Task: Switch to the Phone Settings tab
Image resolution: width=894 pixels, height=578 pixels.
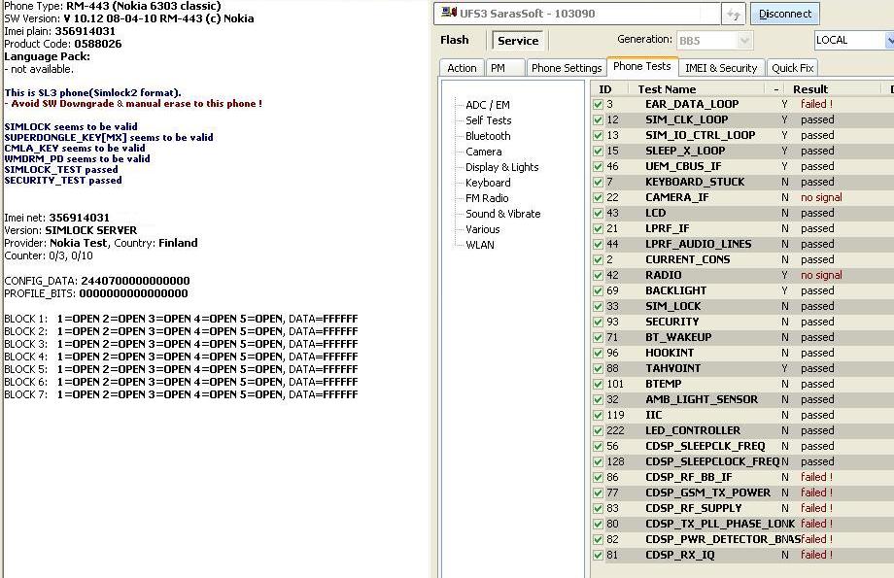Action: click(567, 68)
